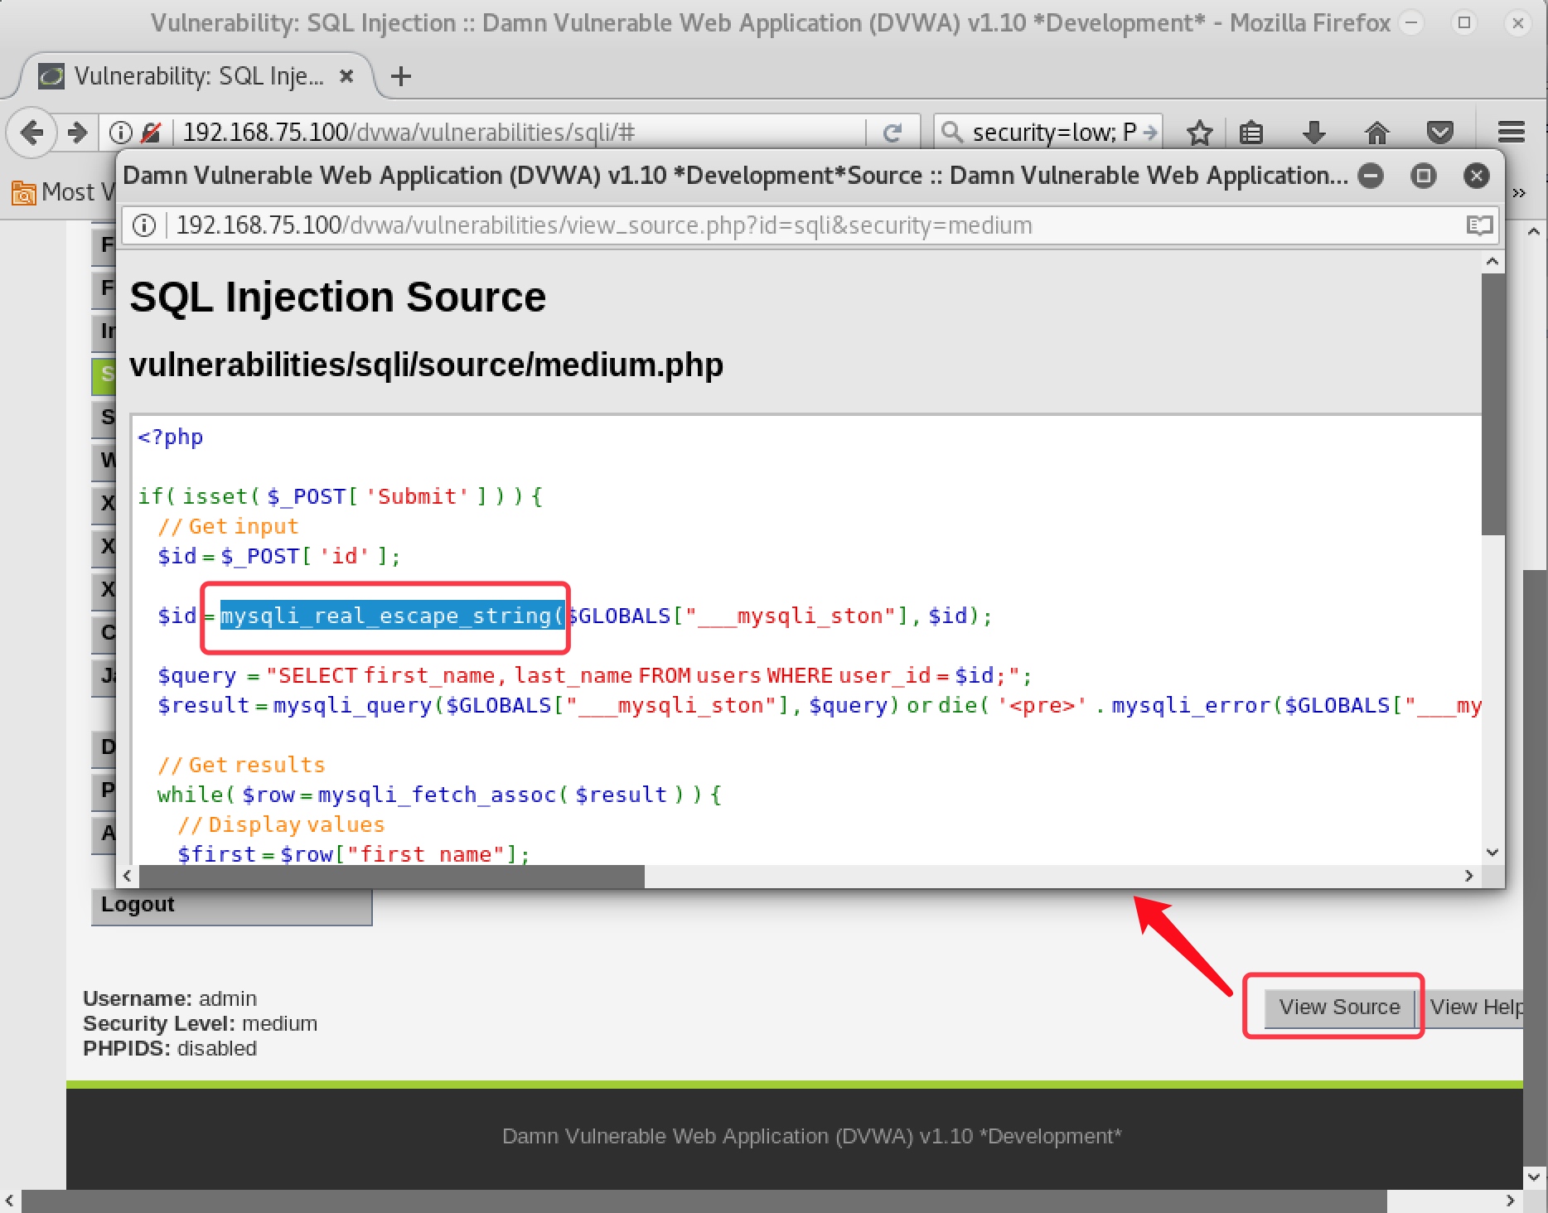
Task: Click popup vertical scrollbar down arrow
Action: 1492,853
